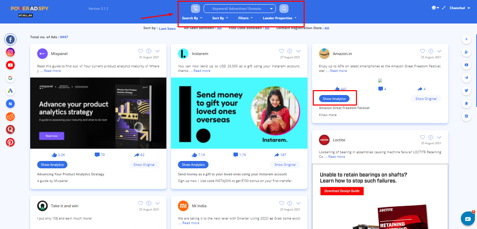Screen dimensions: 477x229
Task: Open the Mixpanel ad image thumbnail
Action: 98,113
